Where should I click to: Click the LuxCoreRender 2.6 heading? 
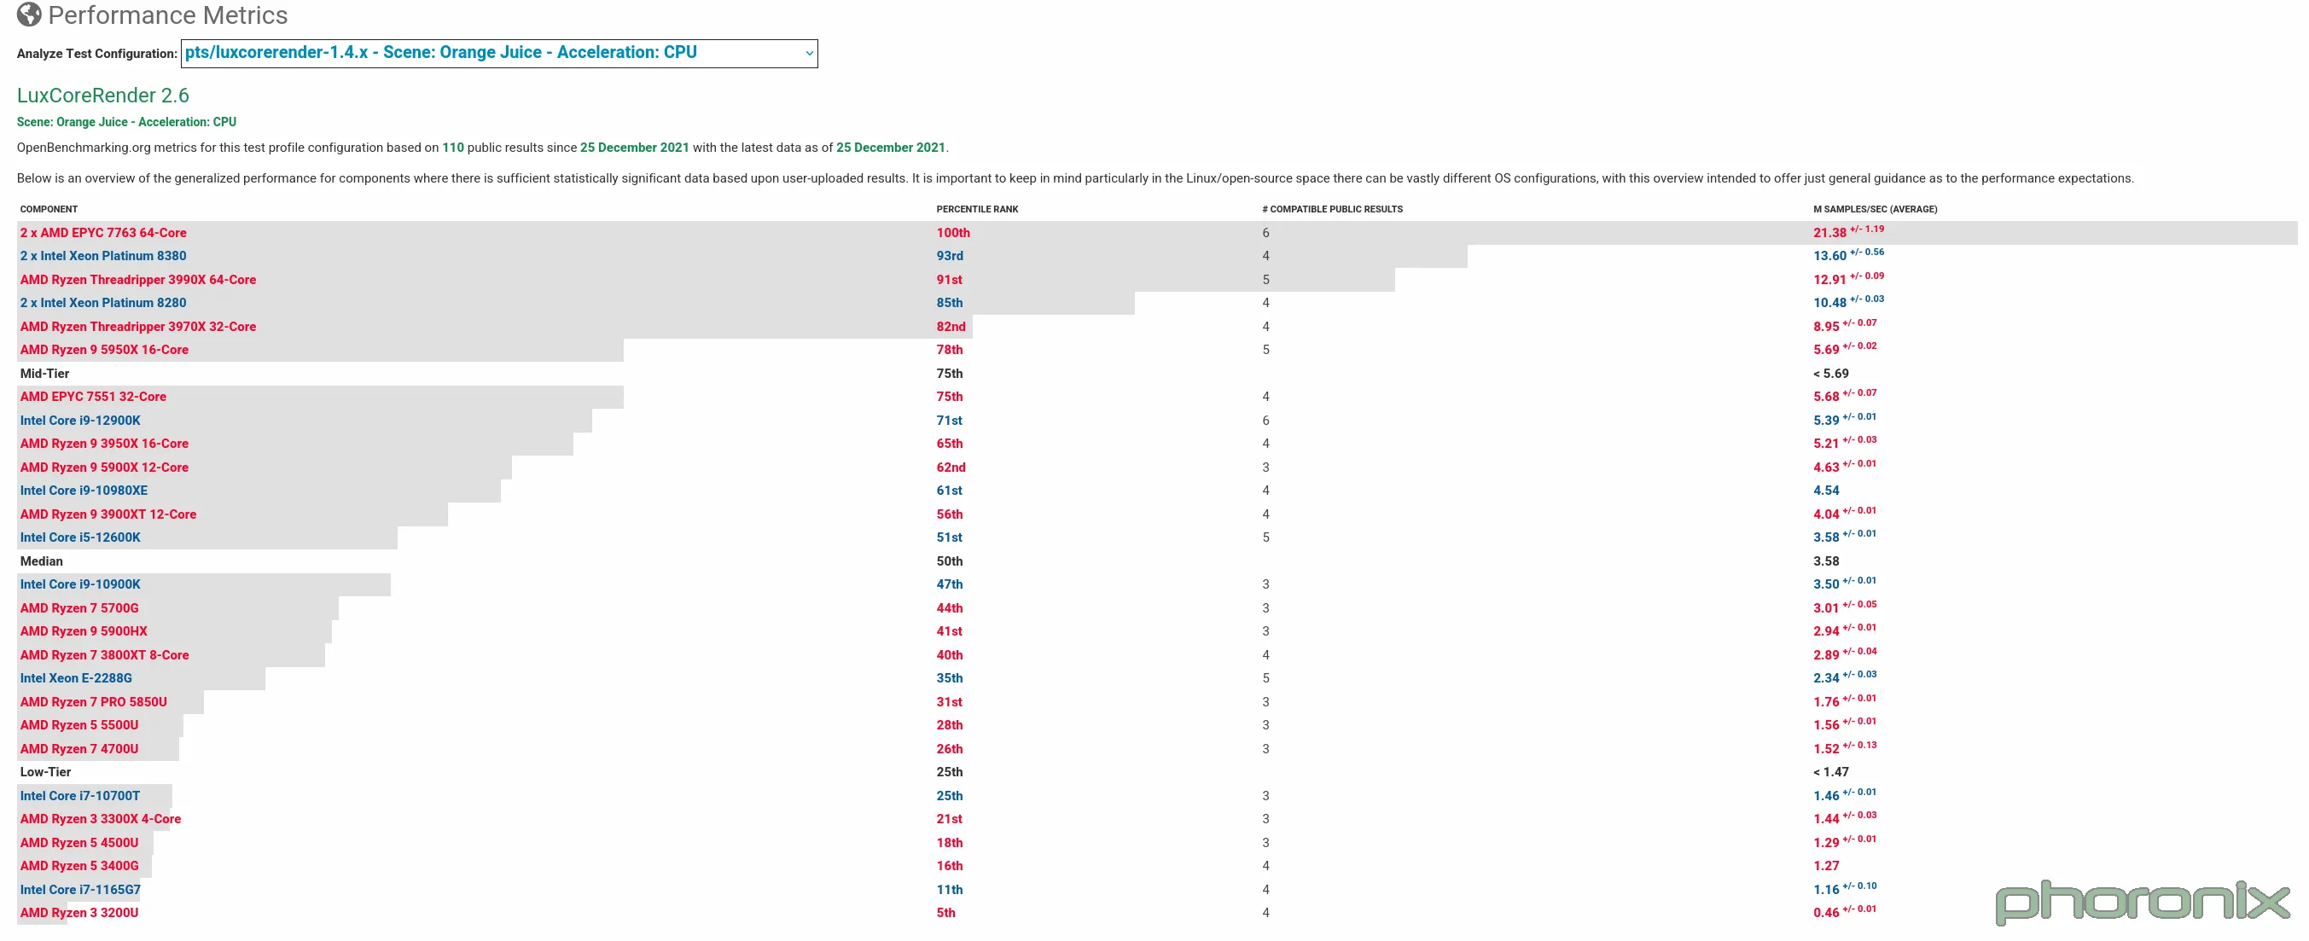(x=103, y=96)
